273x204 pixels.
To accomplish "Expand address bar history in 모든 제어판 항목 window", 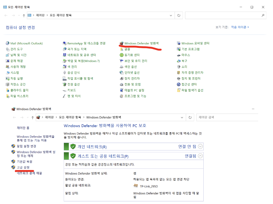I will pyautogui.click(x=171, y=16).
